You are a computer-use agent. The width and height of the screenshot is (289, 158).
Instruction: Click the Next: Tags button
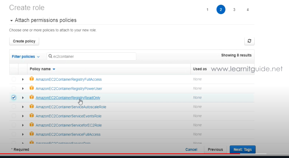pos(242,149)
